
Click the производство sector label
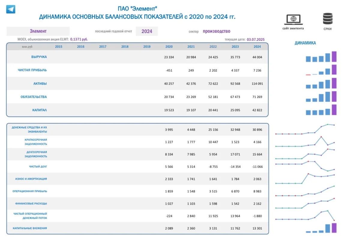pos(216,31)
